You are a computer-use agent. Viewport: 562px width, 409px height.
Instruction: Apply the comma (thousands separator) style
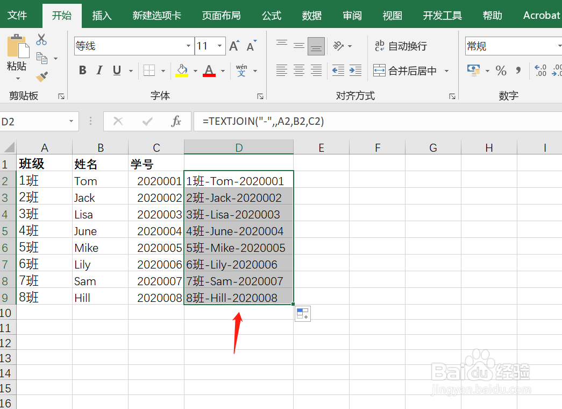(x=517, y=70)
